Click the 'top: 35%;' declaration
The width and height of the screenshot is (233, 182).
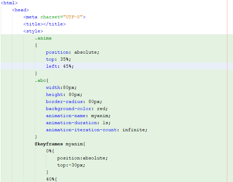59,59
